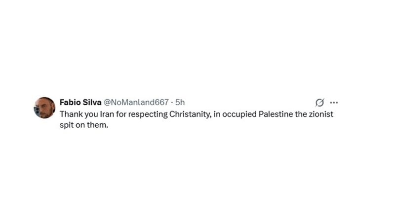The height and width of the screenshot is (222, 395).
Task: Open Fabio Silva's profile picture
Action: 44,108
